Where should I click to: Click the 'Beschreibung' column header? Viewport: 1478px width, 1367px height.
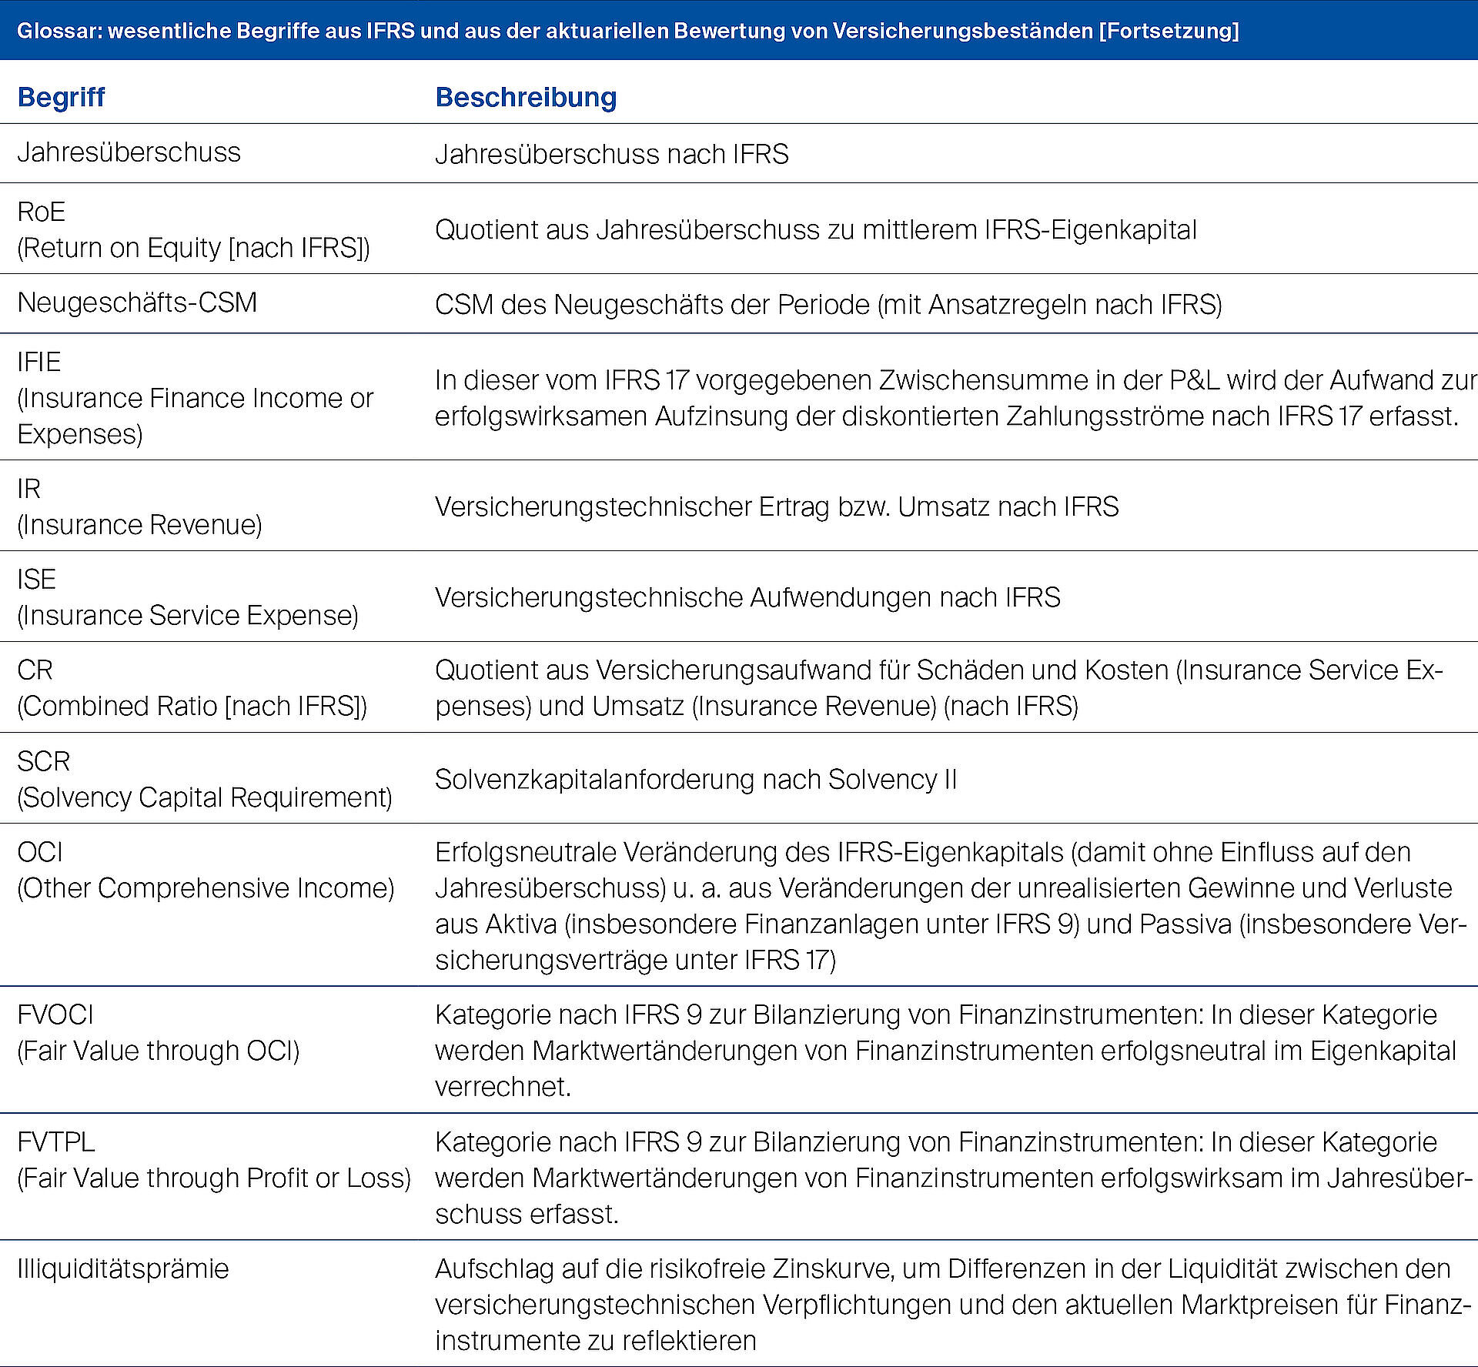526,98
